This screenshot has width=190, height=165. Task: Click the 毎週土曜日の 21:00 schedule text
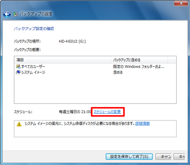[75, 112]
